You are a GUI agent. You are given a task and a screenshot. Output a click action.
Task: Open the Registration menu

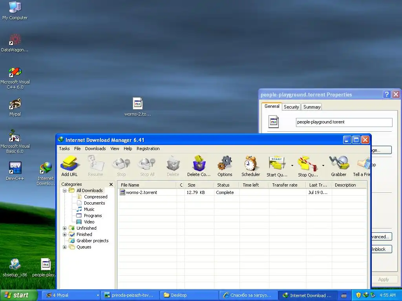point(148,149)
